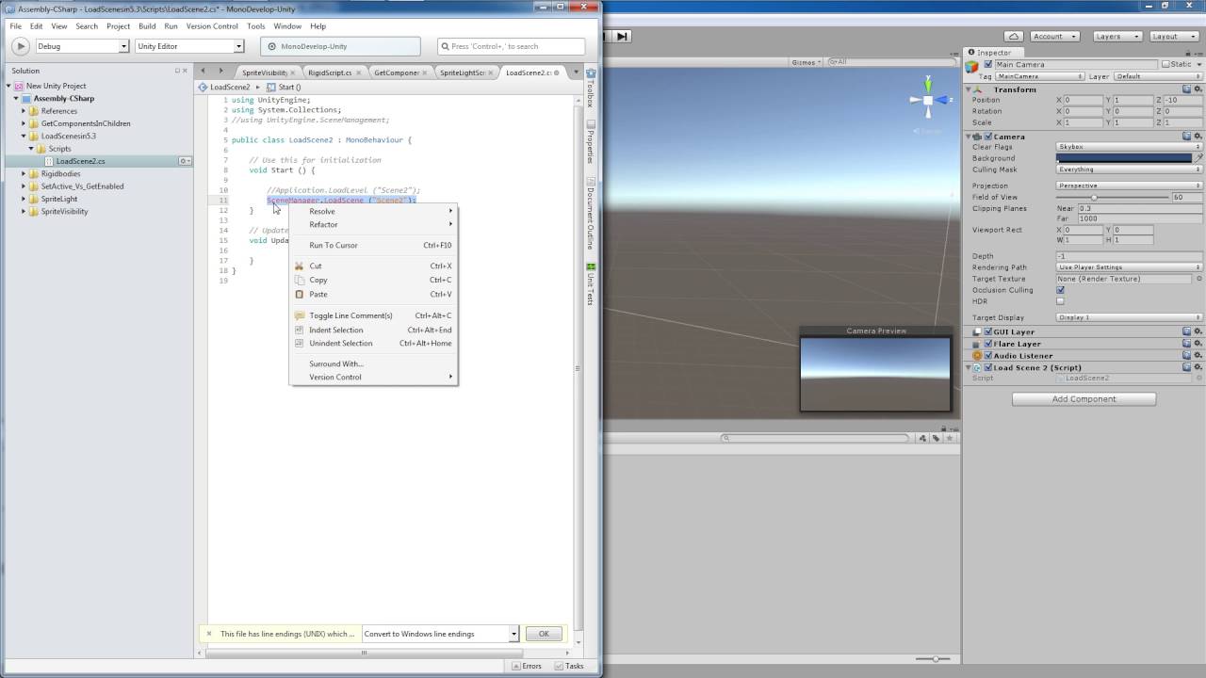This screenshot has height=678, width=1206.
Task: Click OK on line endings notice
Action: (544, 634)
